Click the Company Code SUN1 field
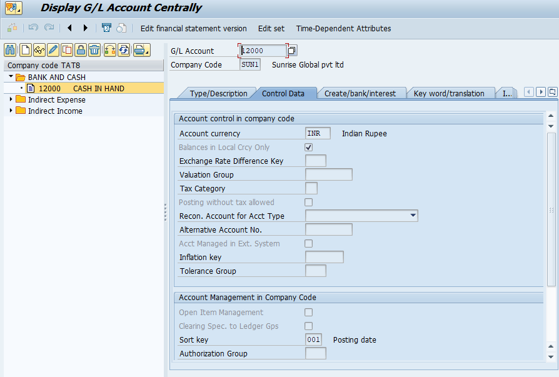 click(250, 64)
